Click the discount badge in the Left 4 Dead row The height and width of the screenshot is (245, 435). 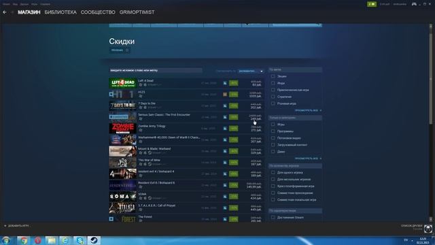[234, 83]
